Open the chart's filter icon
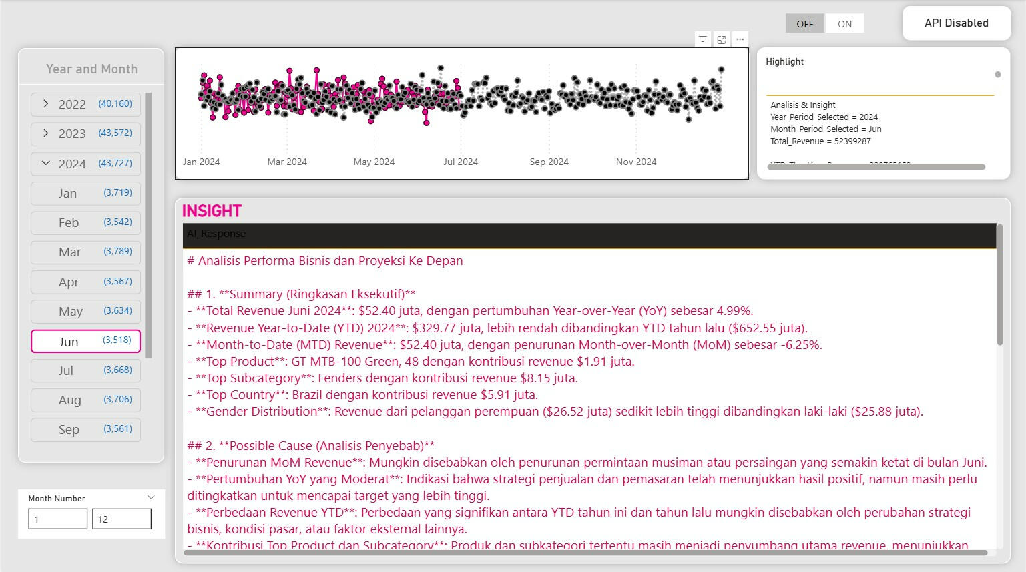This screenshot has height=572, width=1026. click(702, 40)
